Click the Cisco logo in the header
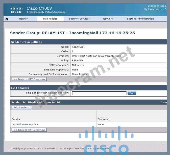The height and width of the screenshot is (155, 170). click(16, 10)
